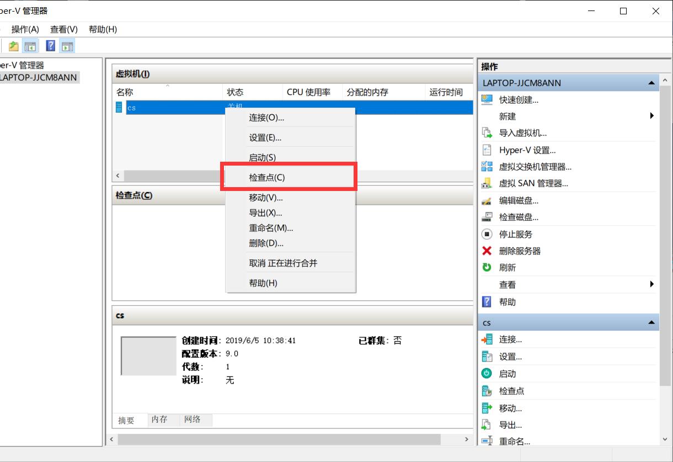Click the 检查磁盘 icon
The width and height of the screenshot is (673, 462).
[487, 217]
